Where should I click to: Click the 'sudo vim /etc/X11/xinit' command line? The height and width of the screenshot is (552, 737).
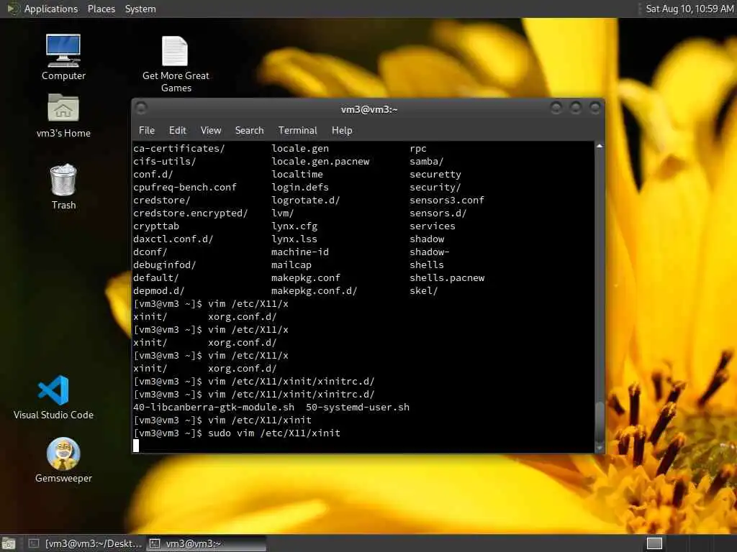(274, 433)
